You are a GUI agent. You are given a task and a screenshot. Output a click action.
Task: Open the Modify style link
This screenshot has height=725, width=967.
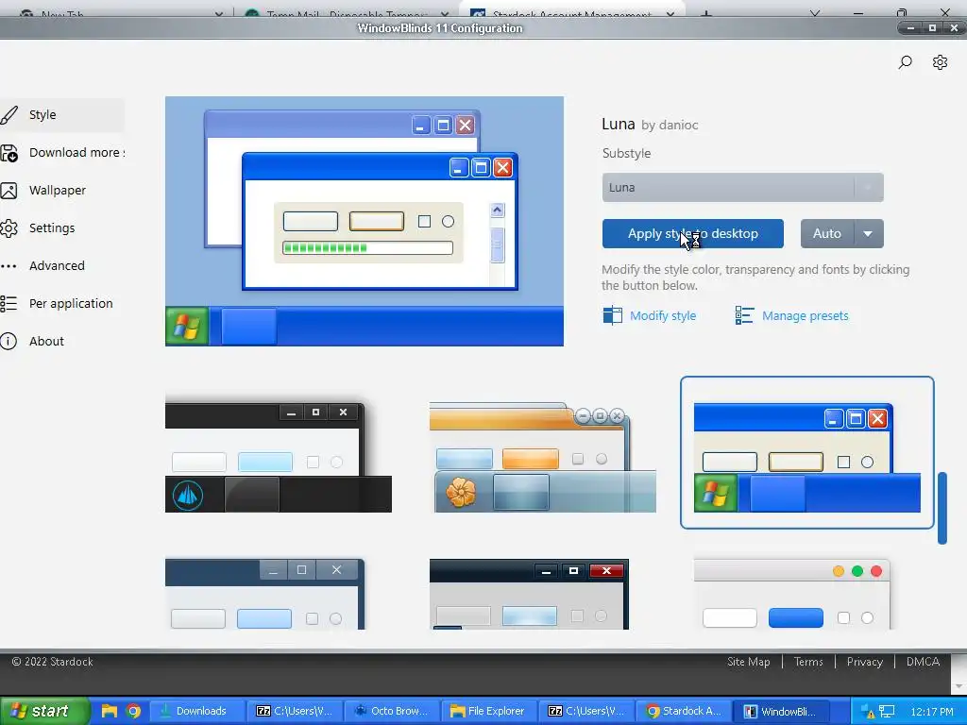tap(663, 315)
